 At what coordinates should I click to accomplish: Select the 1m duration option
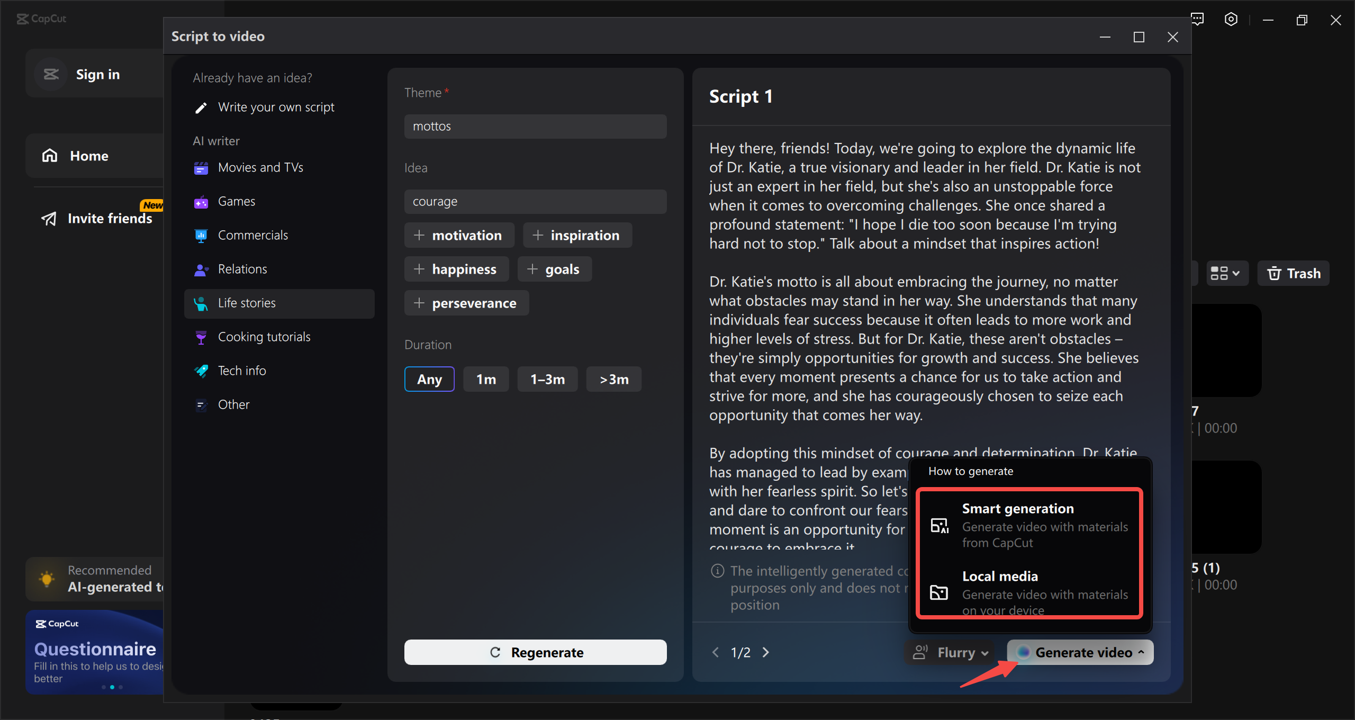pos(485,379)
